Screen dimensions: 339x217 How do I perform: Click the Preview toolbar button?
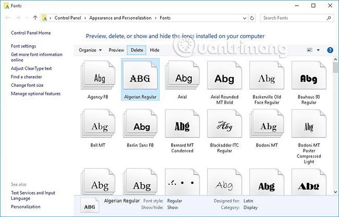116,50
